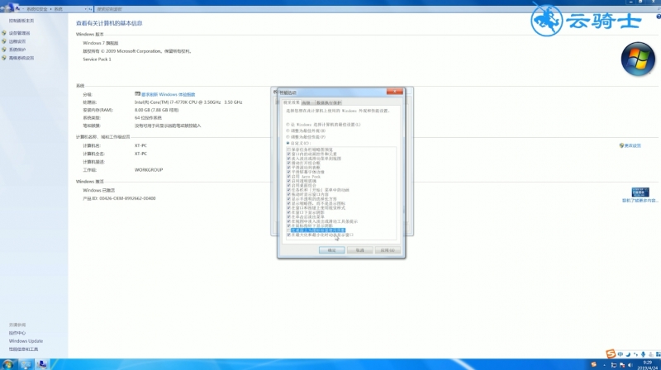
Task: Toggle the moon half-width icon on IME bar
Action: [x=628, y=354]
